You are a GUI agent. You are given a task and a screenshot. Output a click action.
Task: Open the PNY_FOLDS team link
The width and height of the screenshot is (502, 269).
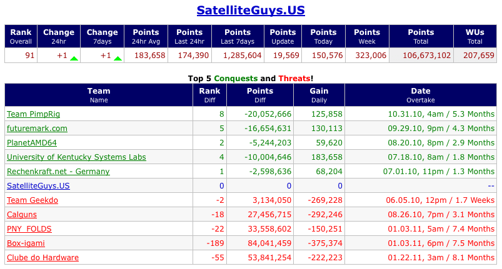click(x=29, y=229)
